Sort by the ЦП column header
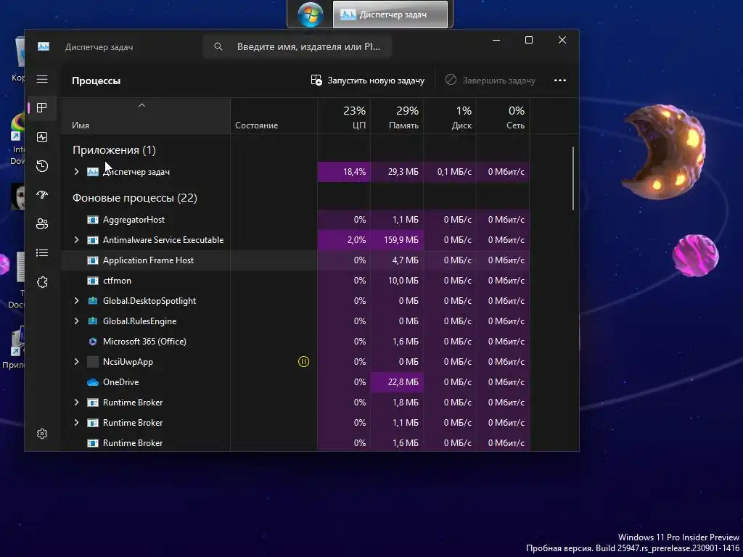This screenshot has height=557, width=743. [344, 117]
